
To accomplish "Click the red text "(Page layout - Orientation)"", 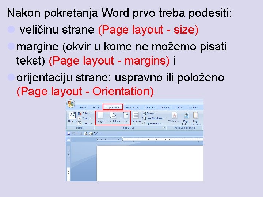I will pos(85,92).
